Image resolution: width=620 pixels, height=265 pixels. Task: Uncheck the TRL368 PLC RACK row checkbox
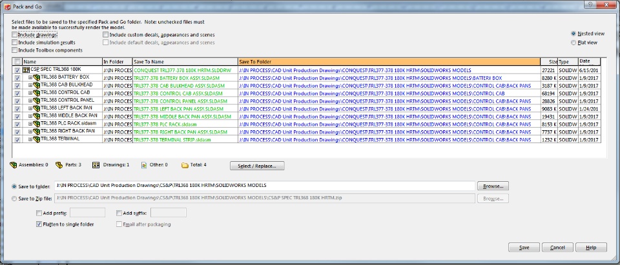pyautogui.click(x=17, y=124)
